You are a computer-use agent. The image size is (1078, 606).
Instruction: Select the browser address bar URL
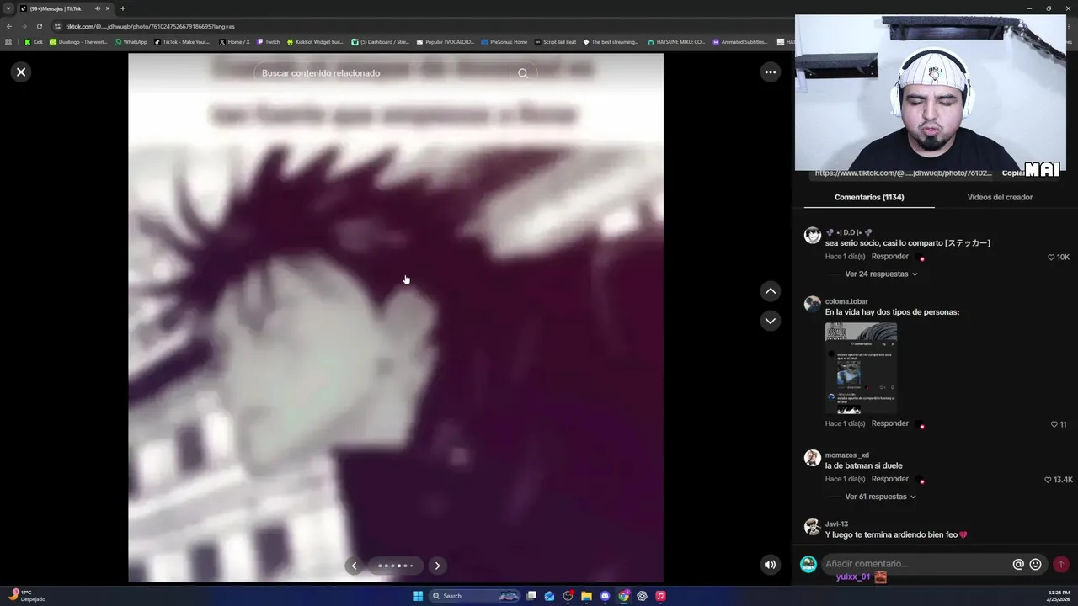152,26
